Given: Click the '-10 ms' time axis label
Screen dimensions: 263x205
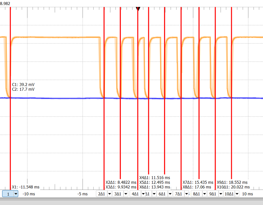Looking at the screenshot, I should [x=29, y=194].
